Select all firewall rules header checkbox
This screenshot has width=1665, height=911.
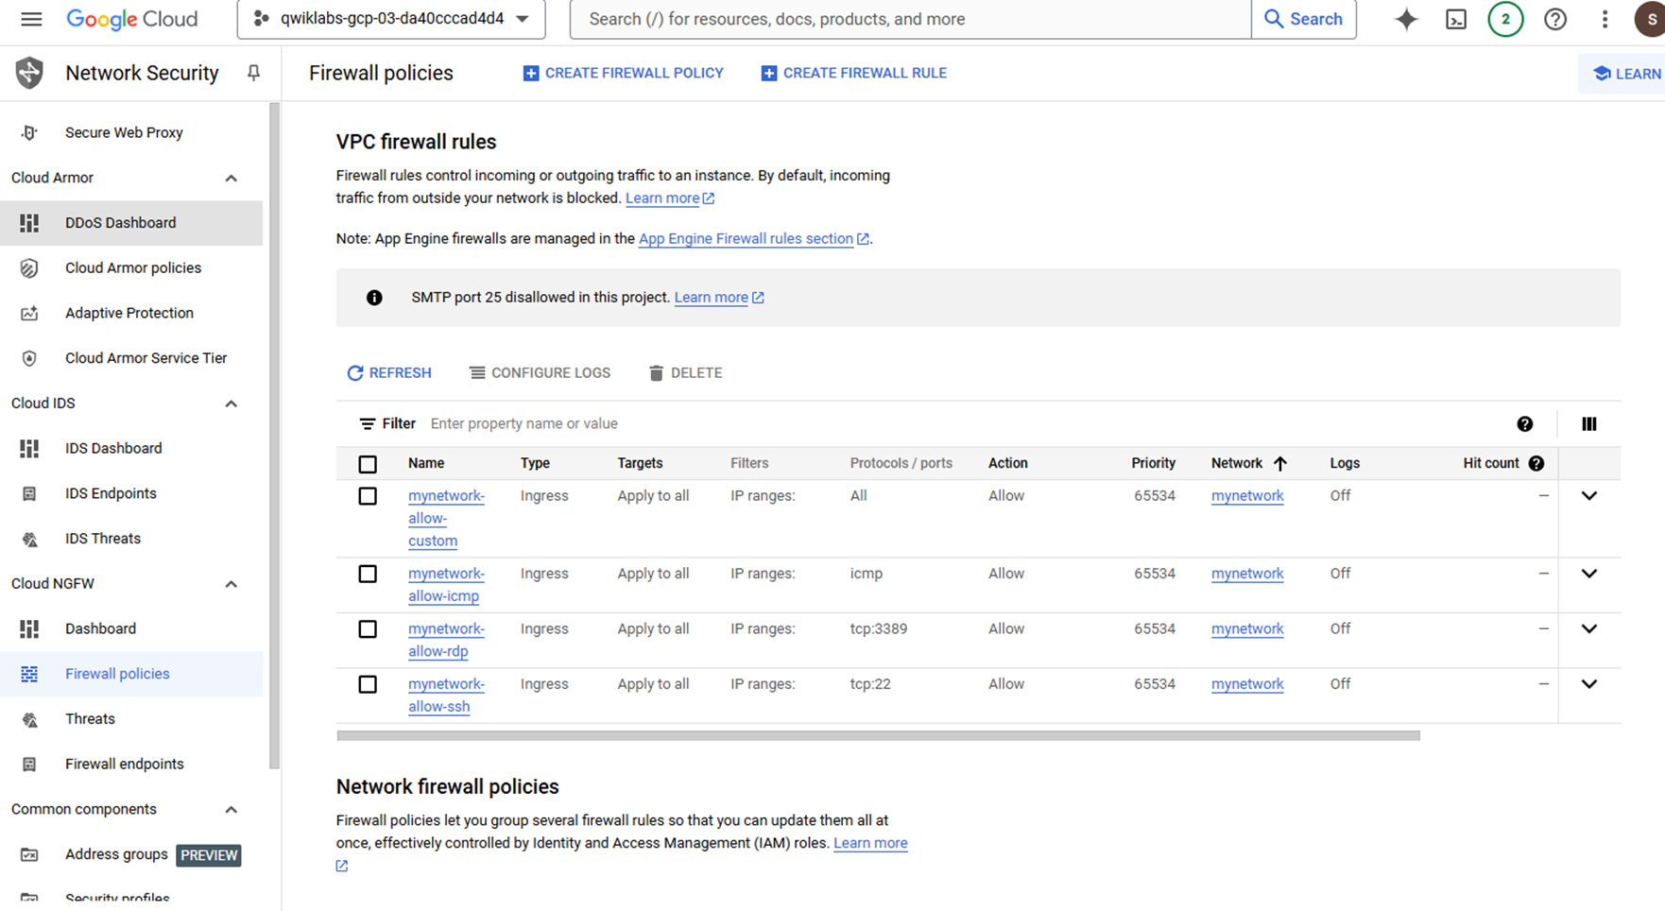[368, 464]
